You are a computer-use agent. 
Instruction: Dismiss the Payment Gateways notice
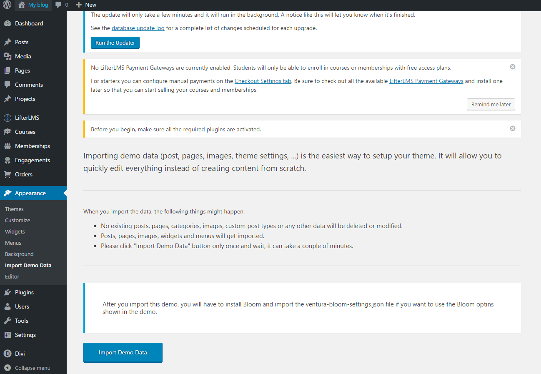point(513,67)
